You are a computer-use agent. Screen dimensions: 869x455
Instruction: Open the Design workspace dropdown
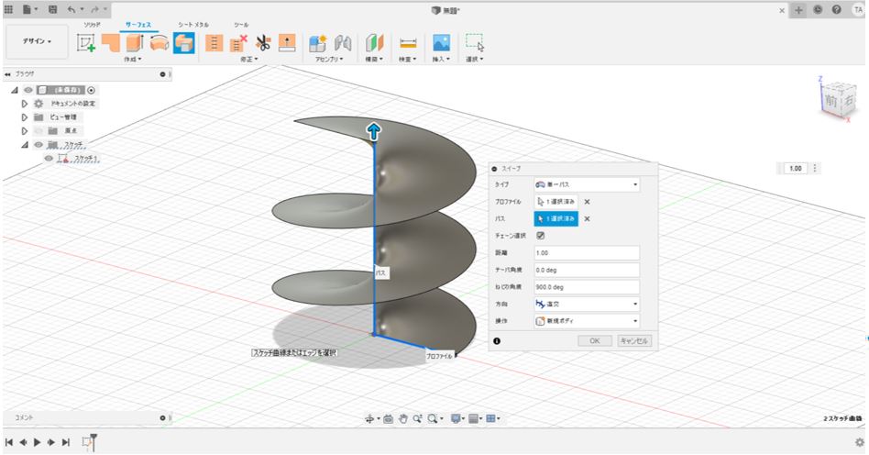tap(38, 41)
